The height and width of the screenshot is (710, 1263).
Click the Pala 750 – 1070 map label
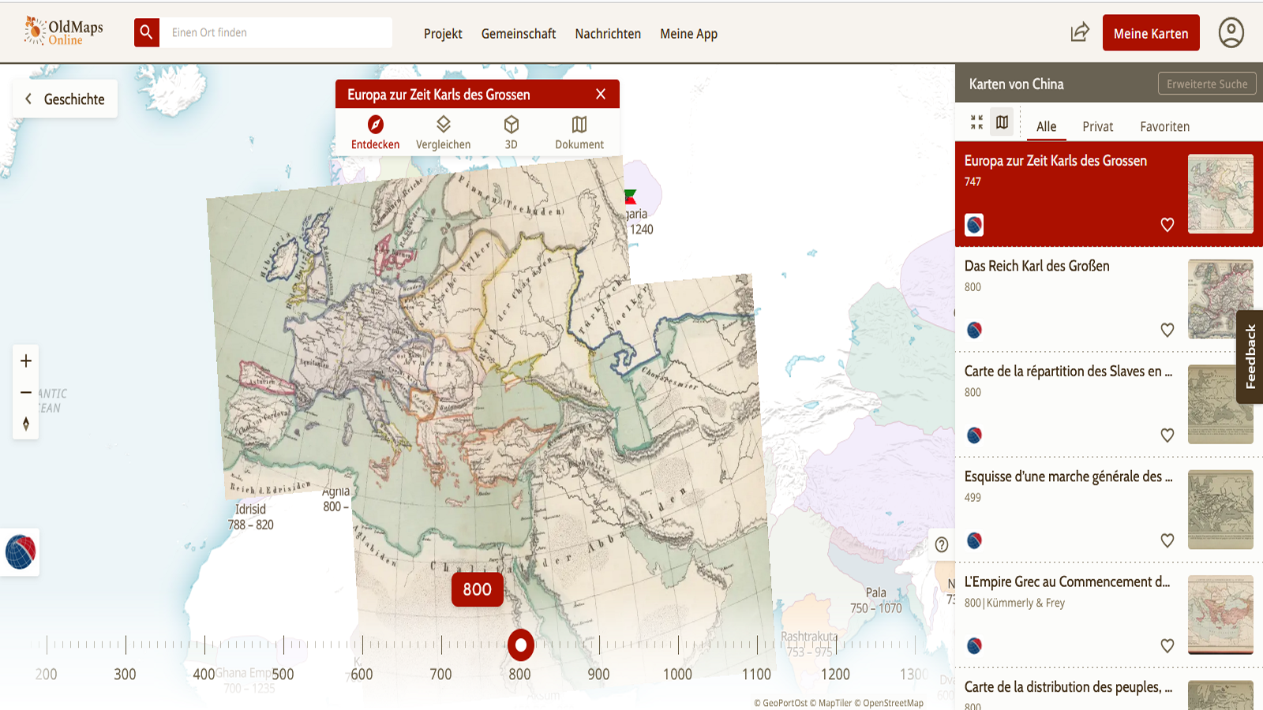[x=875, y=600]
